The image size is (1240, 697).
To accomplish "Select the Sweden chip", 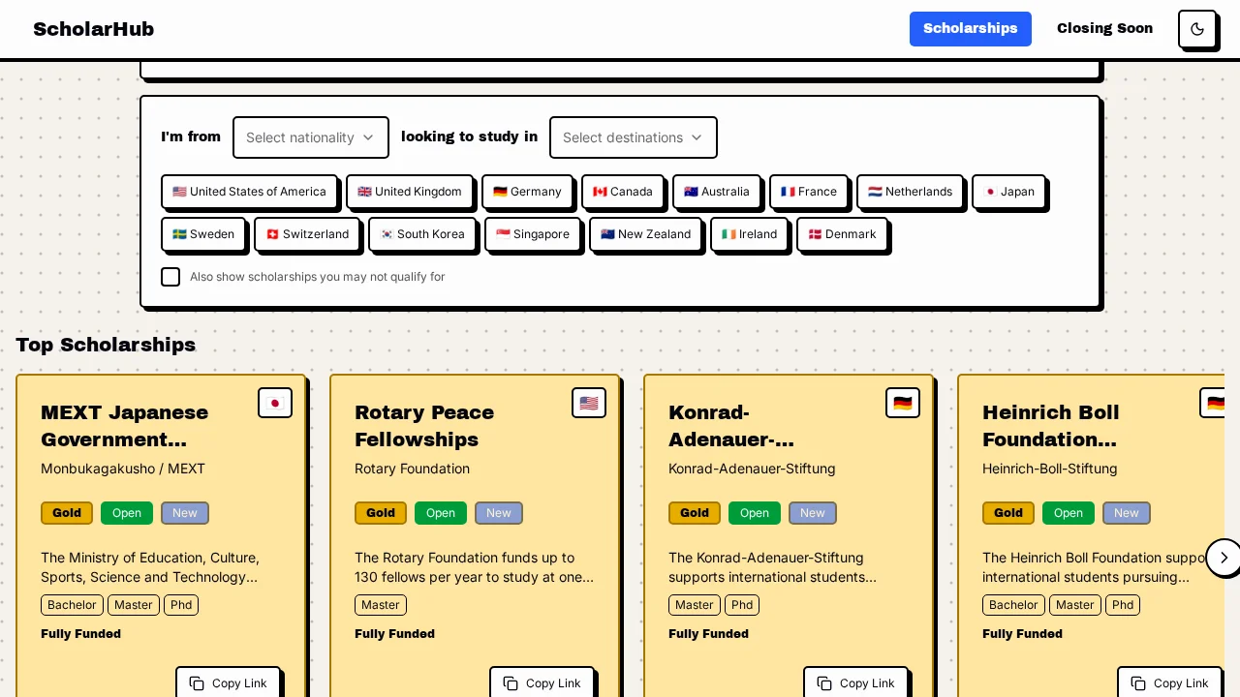I will tap(203, 234).
